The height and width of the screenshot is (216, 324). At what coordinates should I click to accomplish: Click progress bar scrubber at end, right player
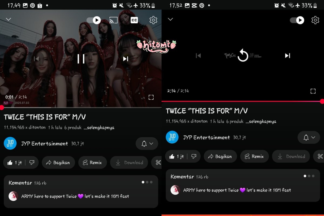pos(322,102)
